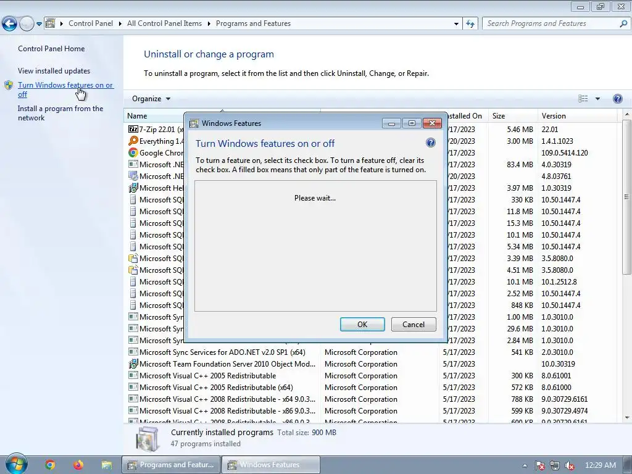Switch to Programs and Features taskbar button
Screen dimensions: 632x474
172,465
